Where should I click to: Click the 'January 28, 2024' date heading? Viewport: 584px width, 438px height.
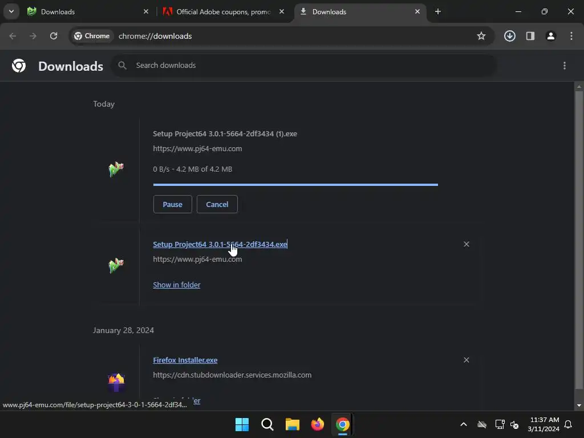[x=123, y=330]
